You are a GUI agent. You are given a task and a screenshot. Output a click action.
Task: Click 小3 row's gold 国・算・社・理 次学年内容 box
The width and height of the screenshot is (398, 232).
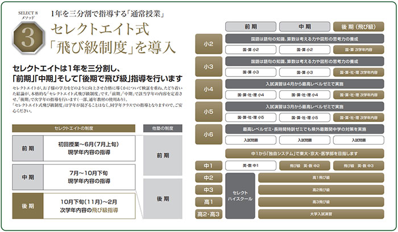tap(358, 72)
